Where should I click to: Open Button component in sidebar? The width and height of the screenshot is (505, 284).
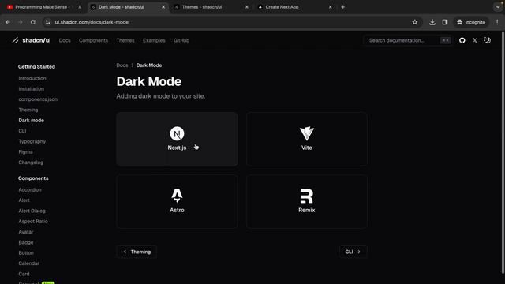(26, 252)
